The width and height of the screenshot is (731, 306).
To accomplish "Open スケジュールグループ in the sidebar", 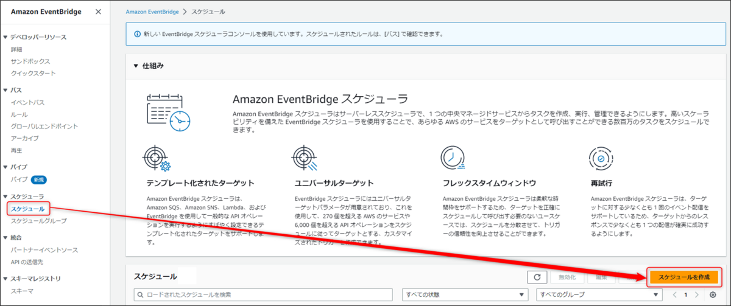I will click(38, 221).
